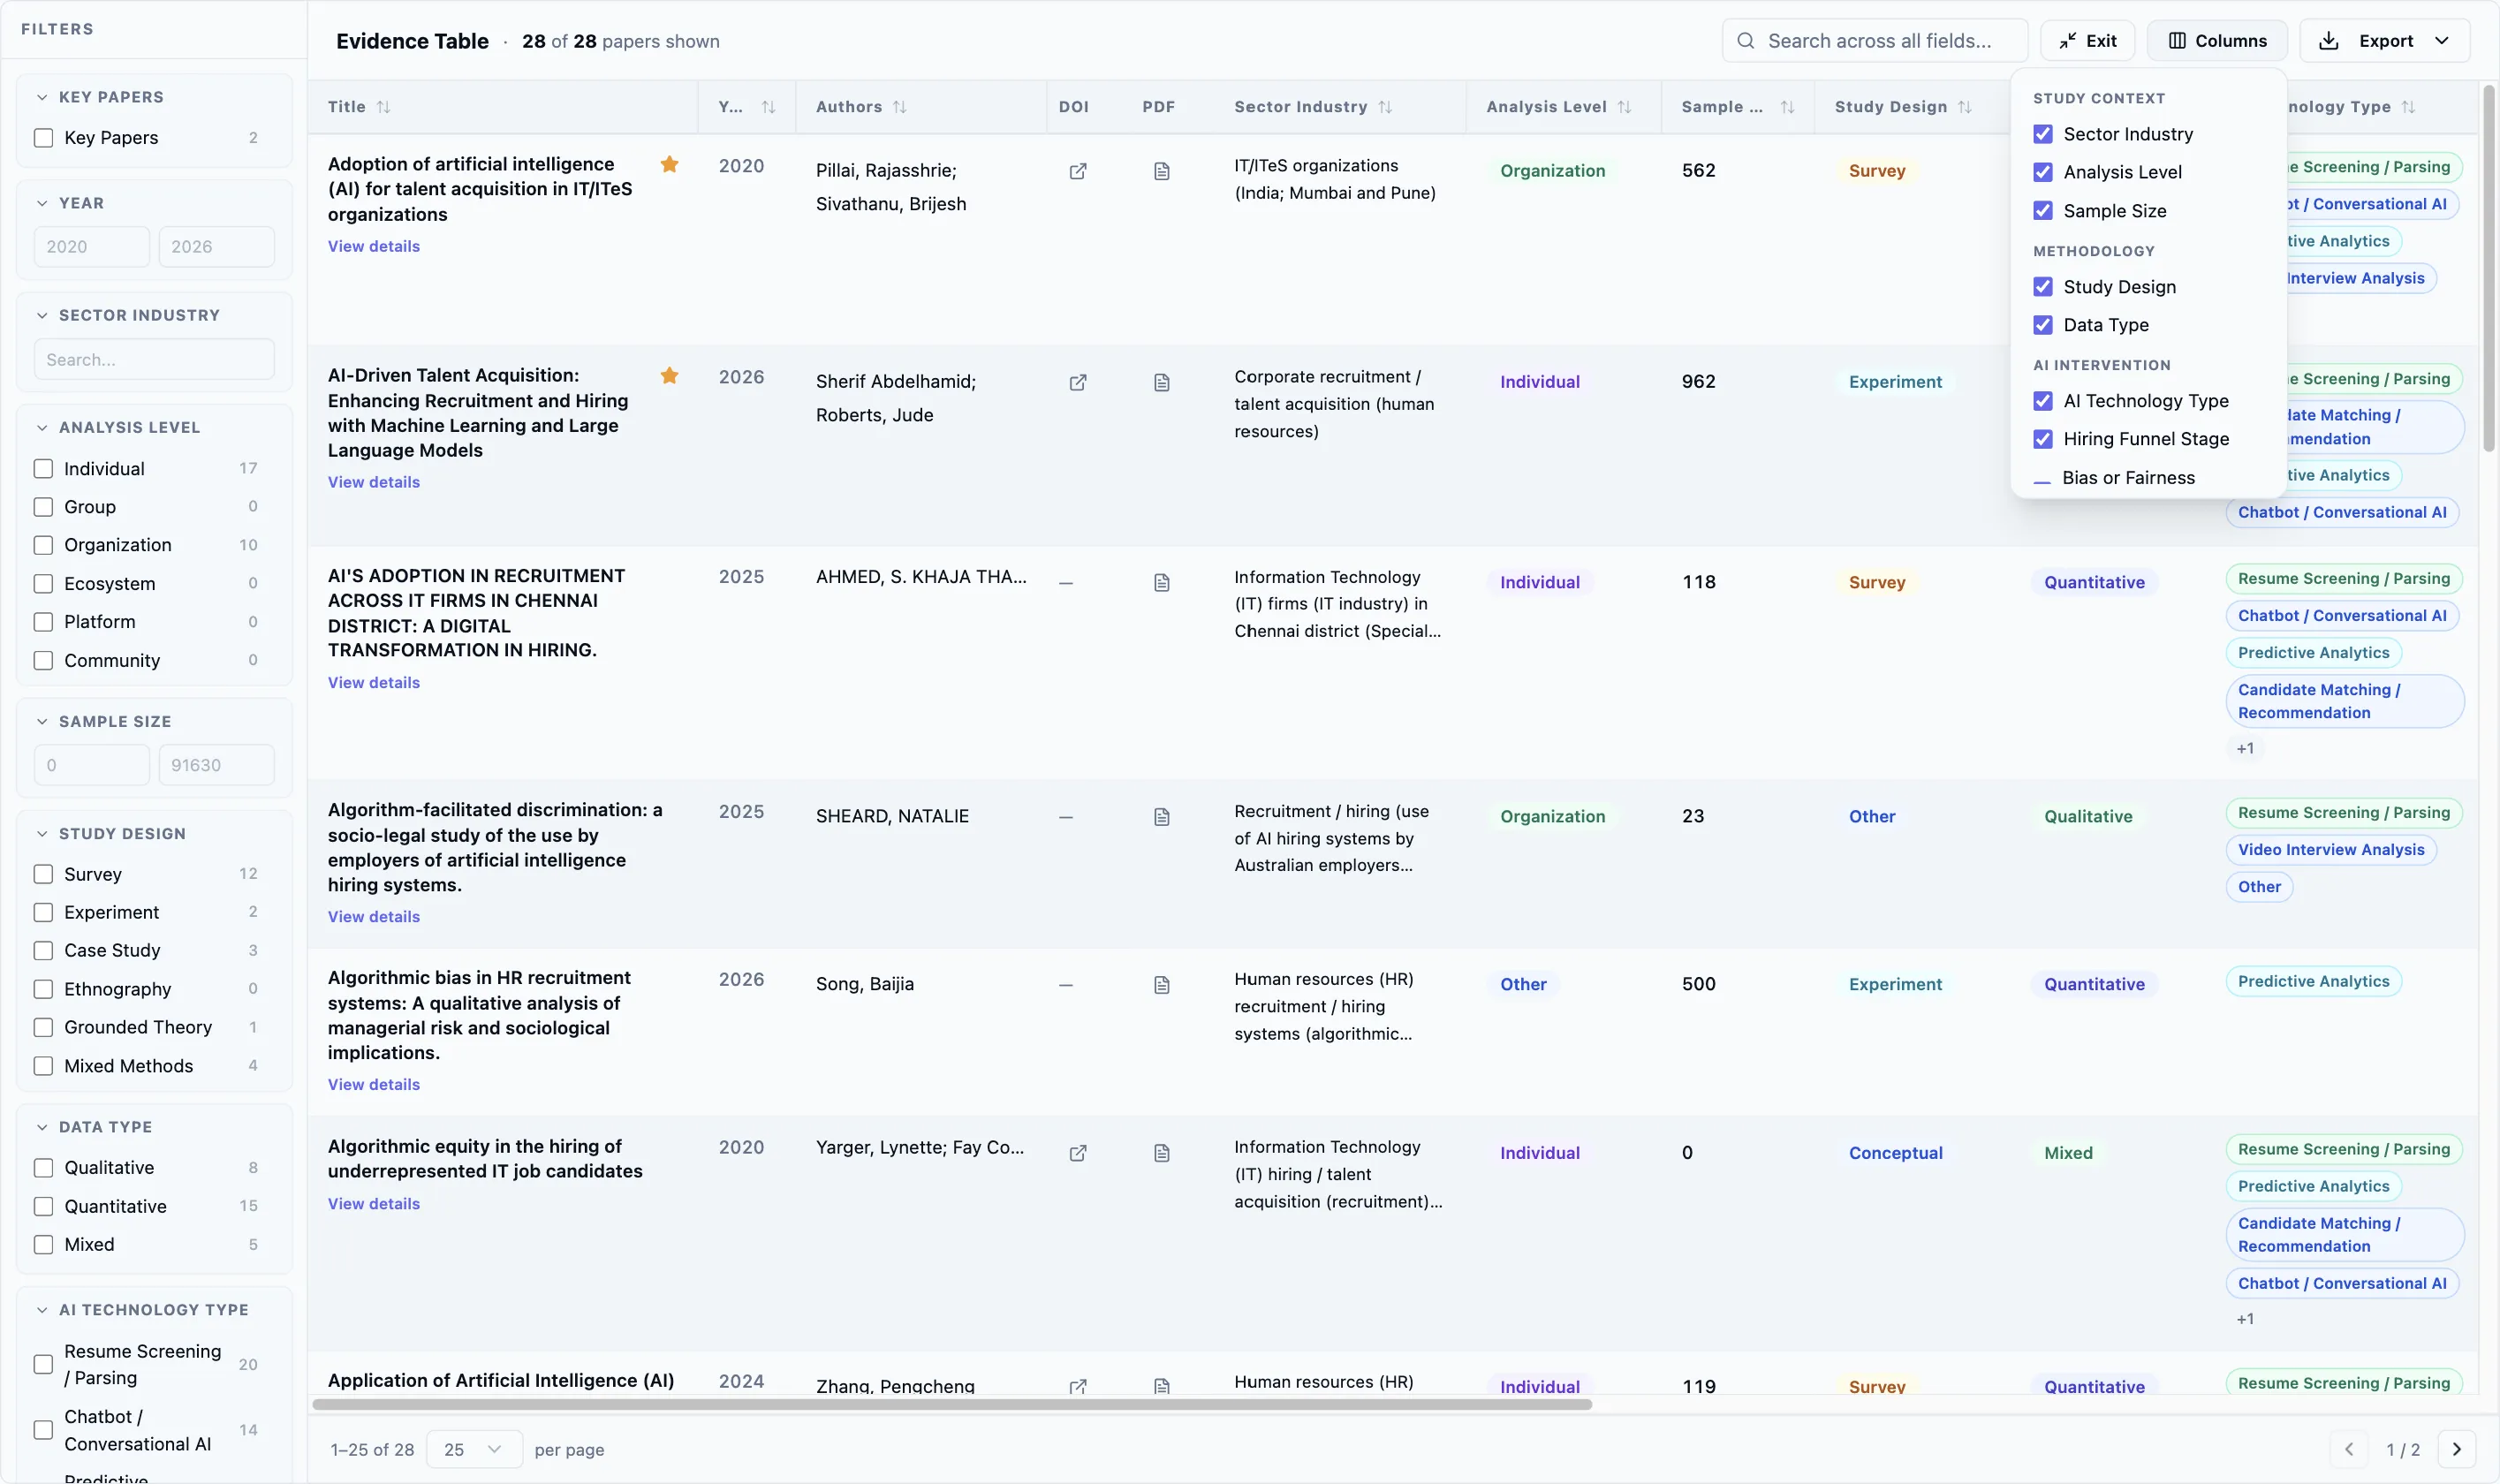Viewport: 2500px width, 1484px height.
Task: View details of Algorithm-facilitated discrimination paper
Action: tap(374, 917)
